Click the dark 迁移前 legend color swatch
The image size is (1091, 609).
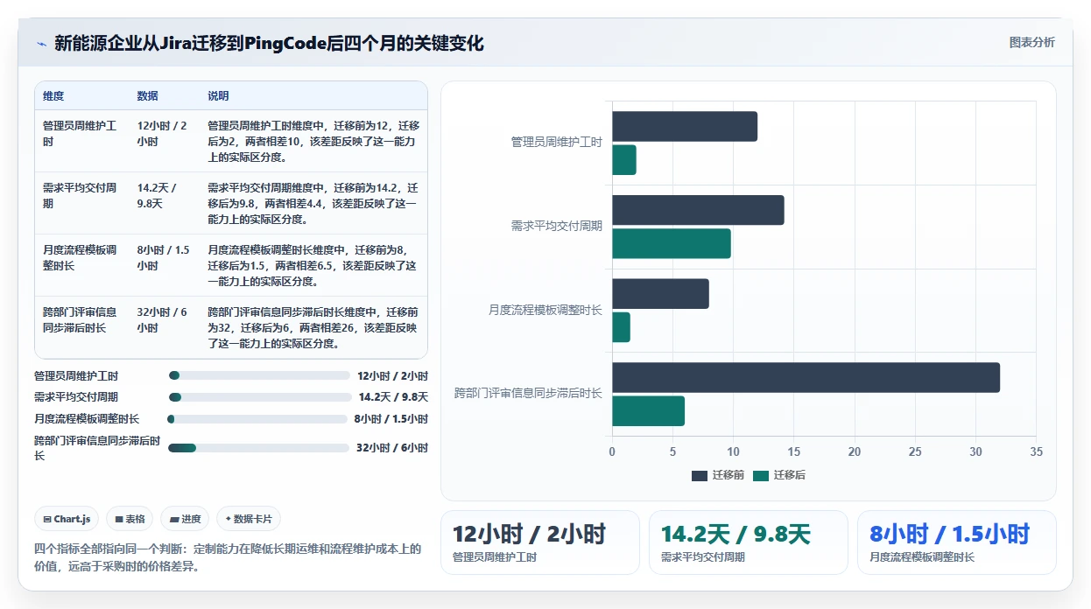tap(700, 476)
